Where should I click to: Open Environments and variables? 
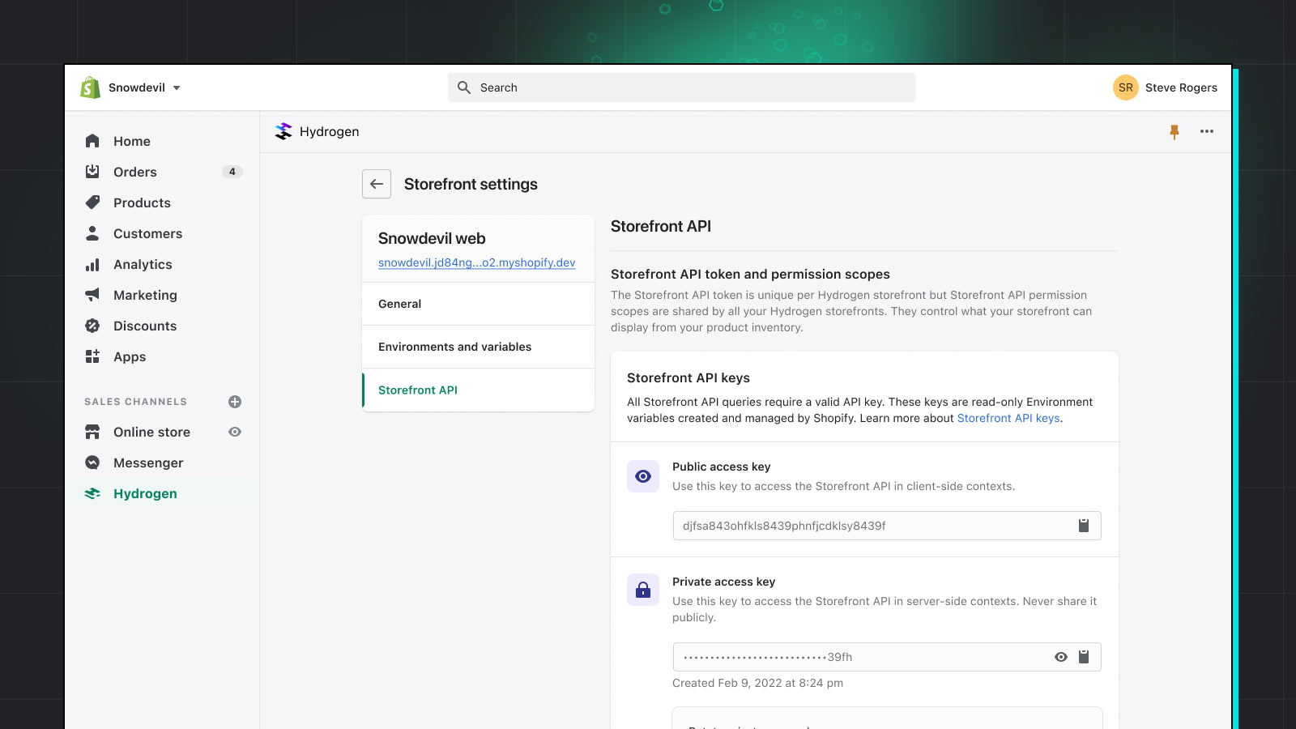pyautogui.click(x=454, y=347)
